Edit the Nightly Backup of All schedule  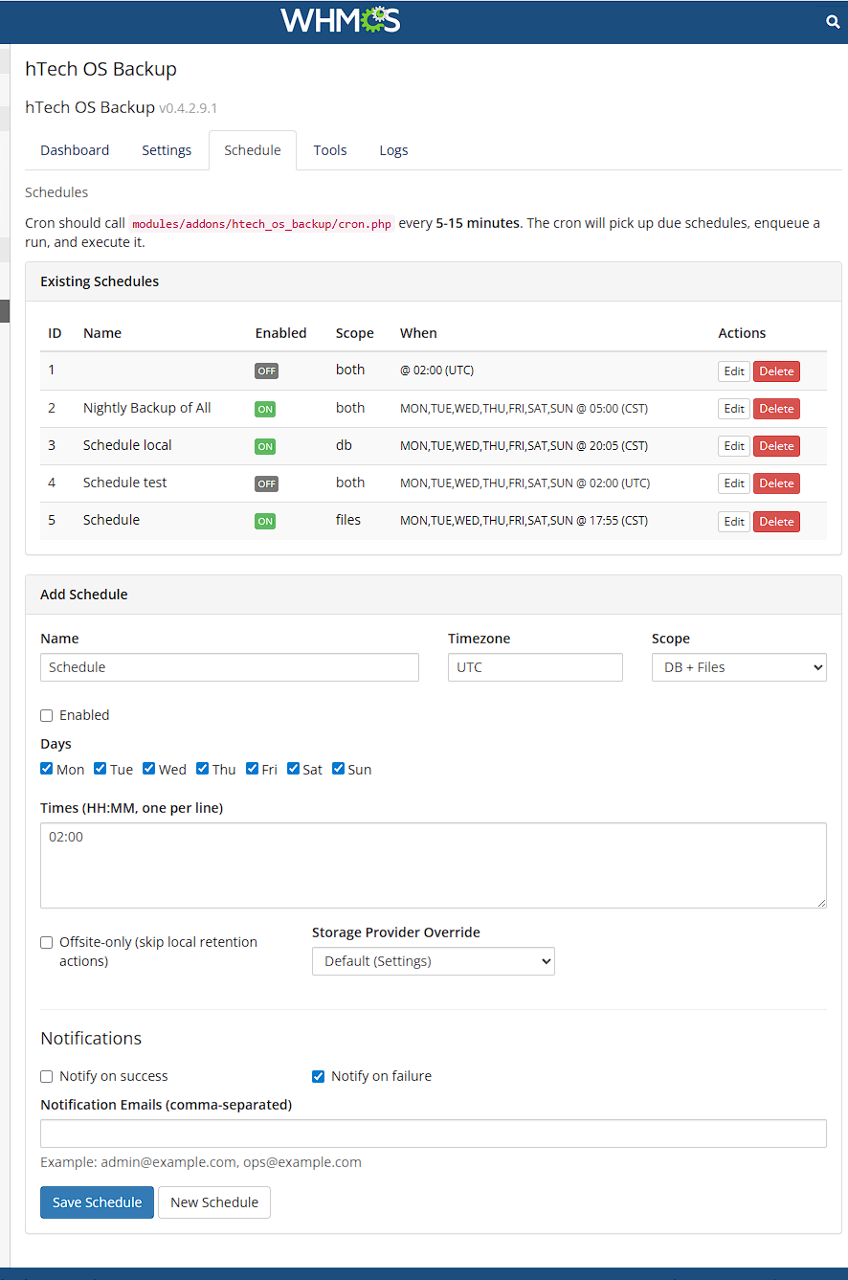point(734,409)
